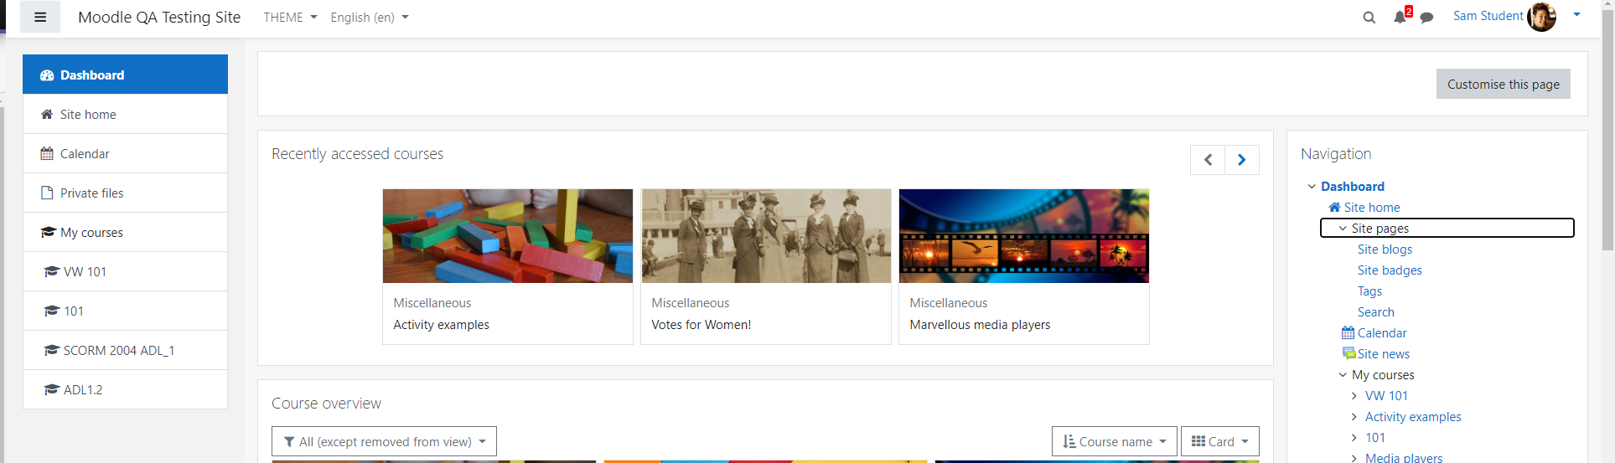Click the Private files document icon
The image size is (1615, 463).
coord(47,193)
